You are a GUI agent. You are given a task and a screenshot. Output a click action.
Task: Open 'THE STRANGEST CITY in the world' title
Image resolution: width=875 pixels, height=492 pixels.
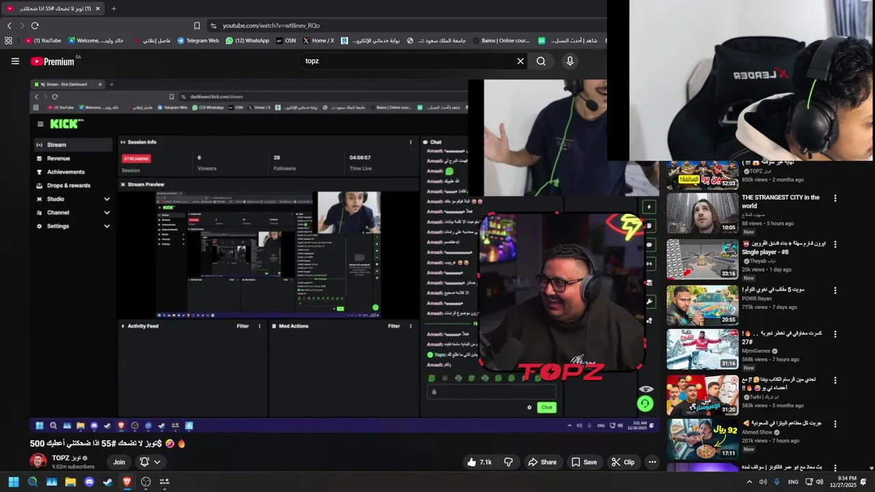[x=781, y=202]
